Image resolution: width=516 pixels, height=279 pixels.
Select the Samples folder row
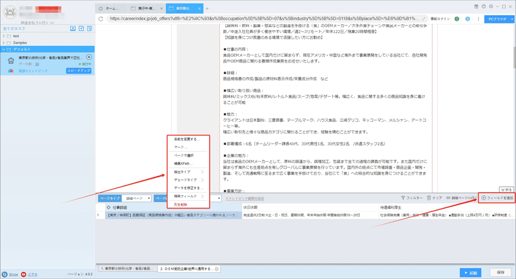[x=47, y=43]
